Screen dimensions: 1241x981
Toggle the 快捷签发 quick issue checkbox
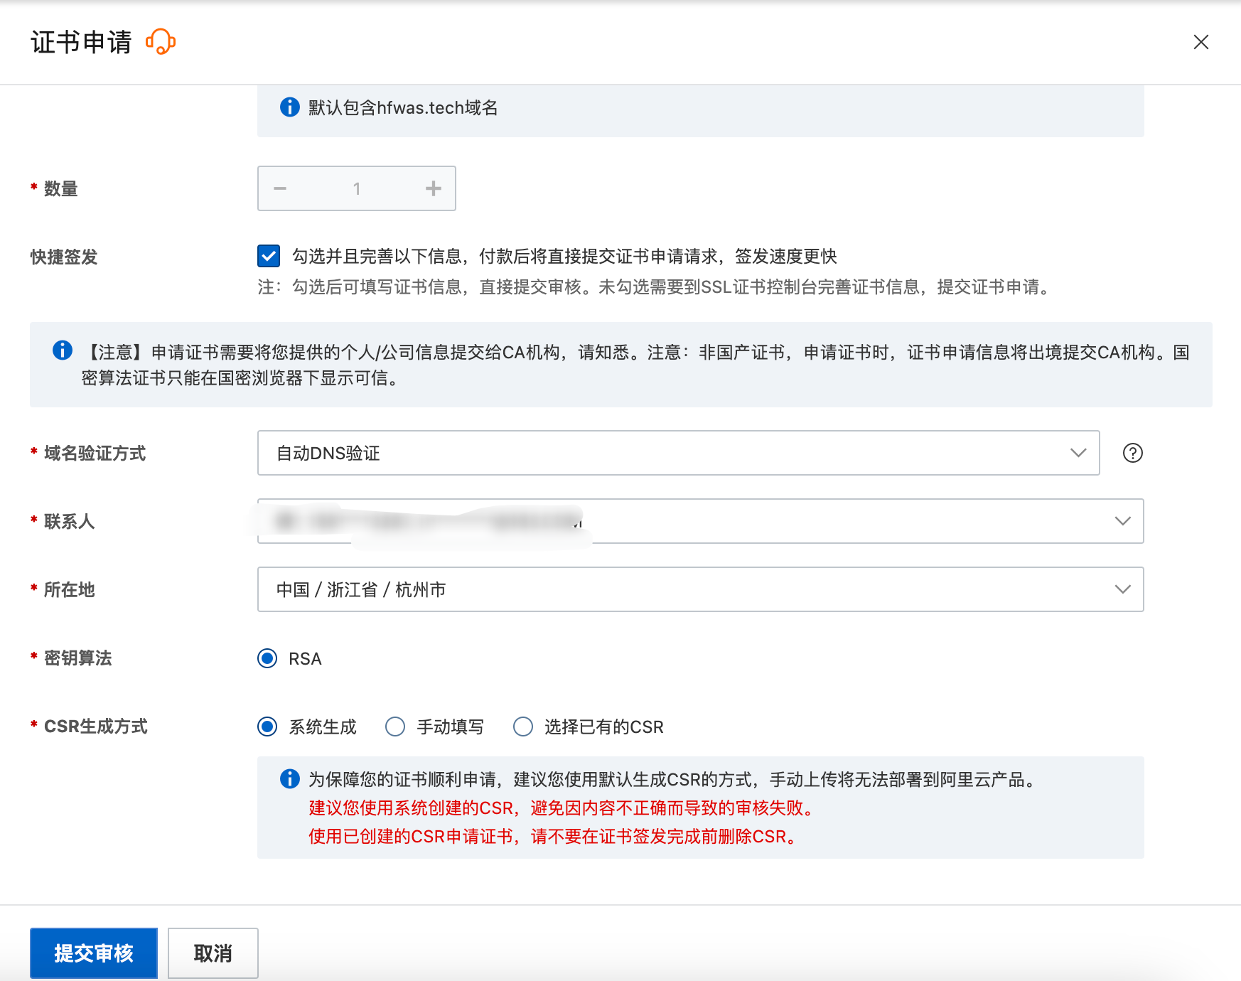(x=269, y=256)
